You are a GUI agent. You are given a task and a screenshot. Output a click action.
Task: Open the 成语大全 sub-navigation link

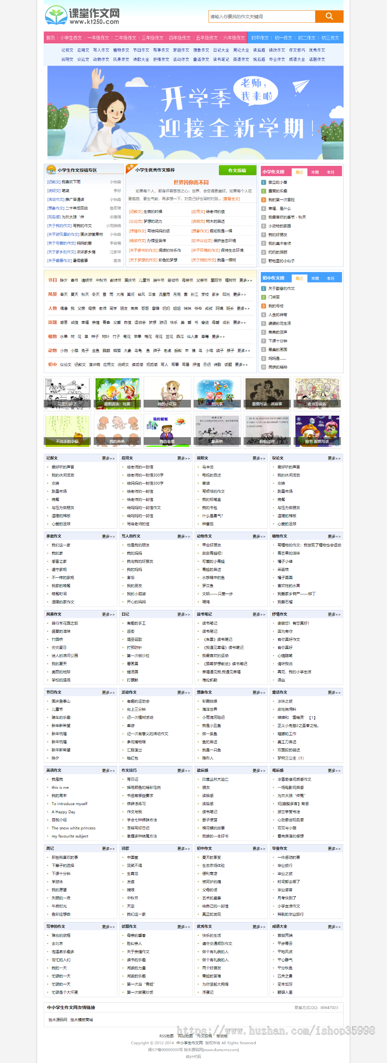(x=297, y=59)
